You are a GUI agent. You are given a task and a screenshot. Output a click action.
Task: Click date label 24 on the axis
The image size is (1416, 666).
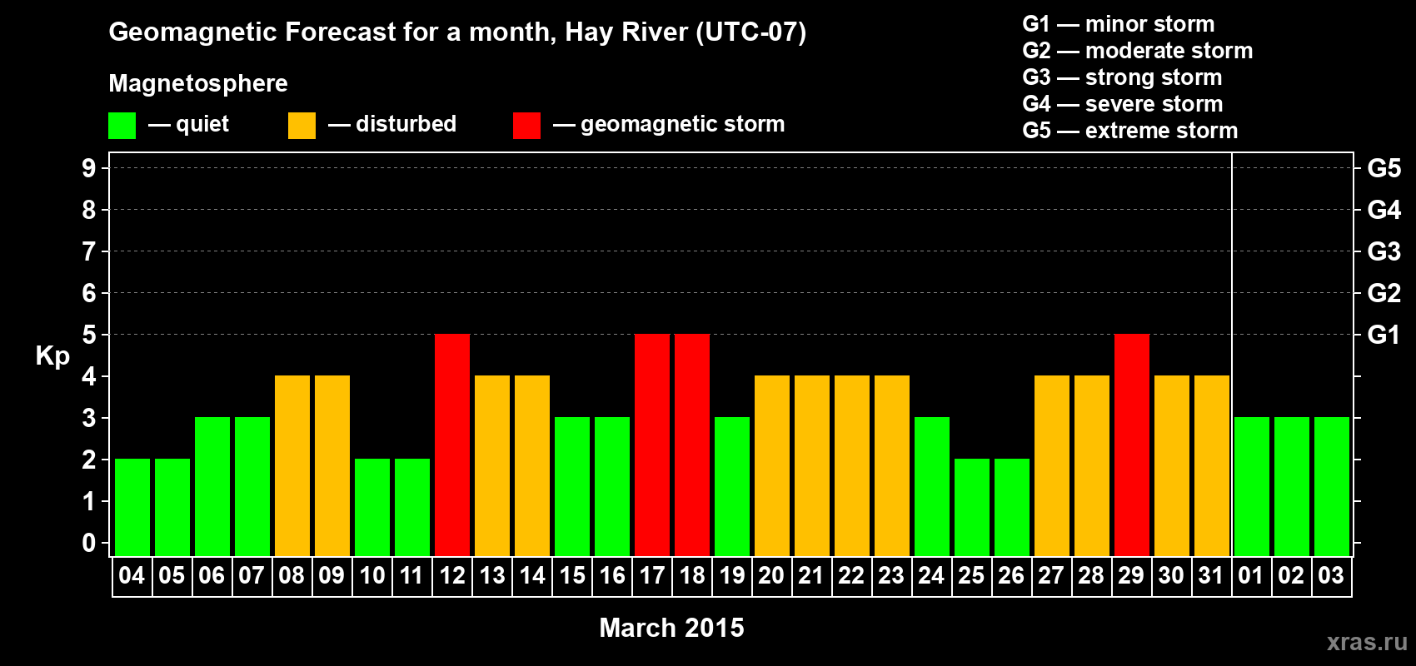[x=931, y=575]
